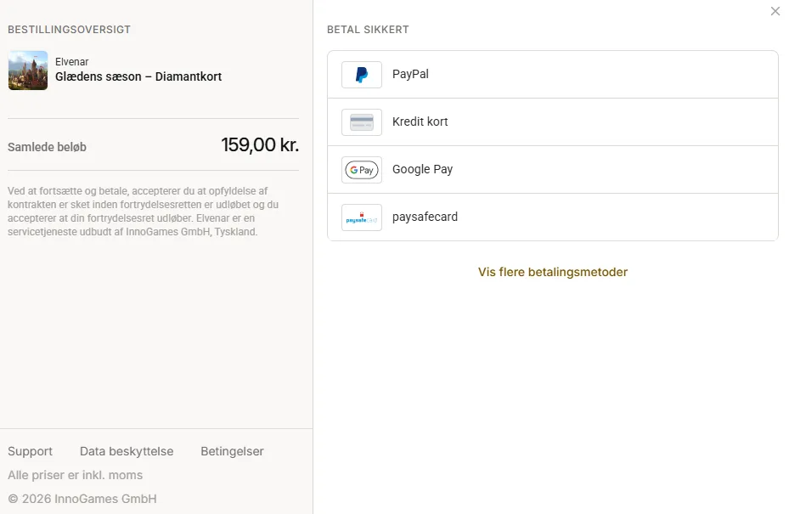
Task: Click the BETAL SIKKERT heading
Action: pos(368,30)
